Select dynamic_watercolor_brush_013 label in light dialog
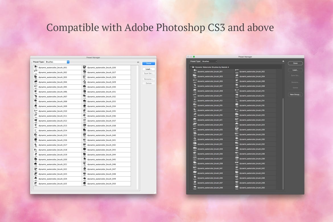Image resolution: width=333 pixels, height=222 pixels. (53, 126)
